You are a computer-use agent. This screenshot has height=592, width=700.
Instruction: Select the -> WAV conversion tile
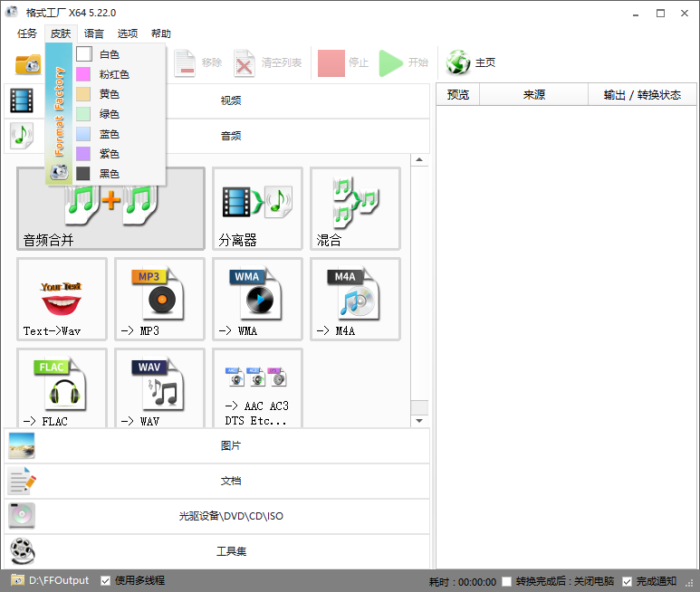pos(159,387)
